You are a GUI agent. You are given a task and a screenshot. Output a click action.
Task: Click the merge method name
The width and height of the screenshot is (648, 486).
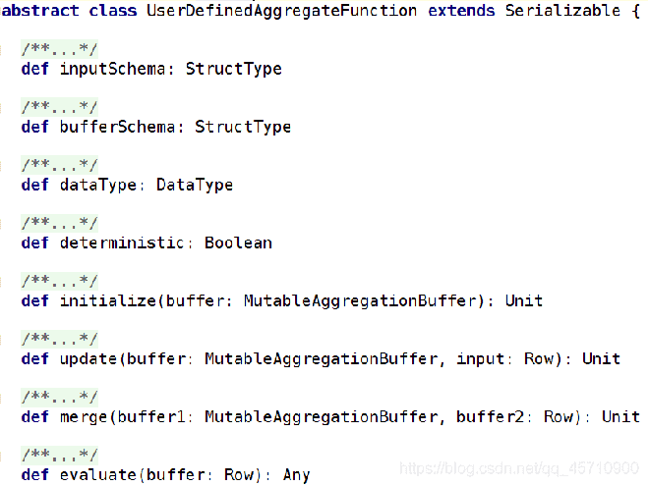click(84, 417)
